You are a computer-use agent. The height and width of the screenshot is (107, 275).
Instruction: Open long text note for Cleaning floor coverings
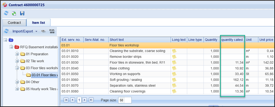tap(174, 91)
